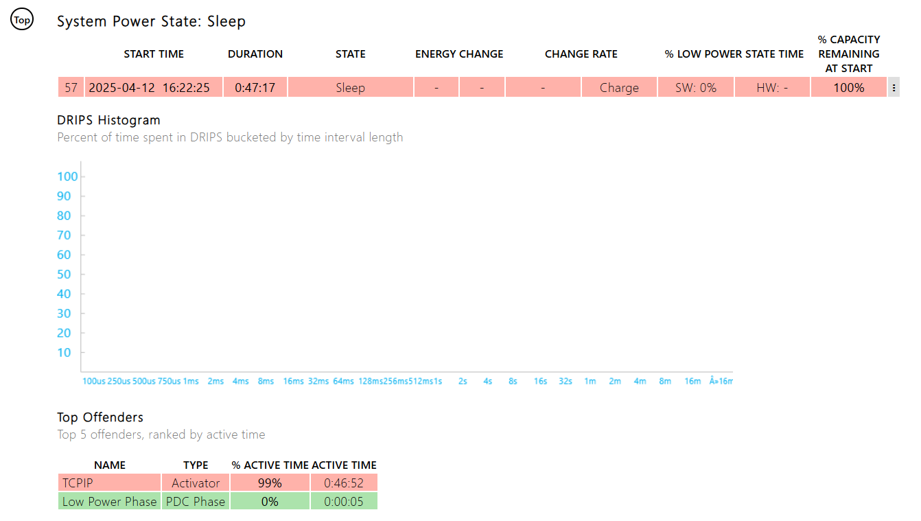
Task: Select the Low Power Phase row
Action: pyautogui.click(x=110, y=502)
